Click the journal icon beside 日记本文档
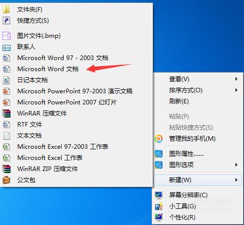This screenshot has height=225, width=244. (7, 80)
